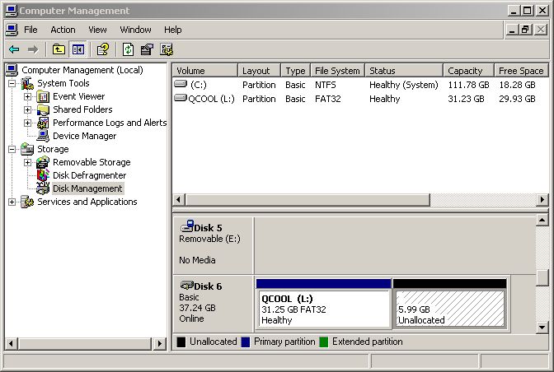The width and height of the screenshot is (554, 372).
Task: Open the Help toolbar icon
Action: [x=103, y=49]
